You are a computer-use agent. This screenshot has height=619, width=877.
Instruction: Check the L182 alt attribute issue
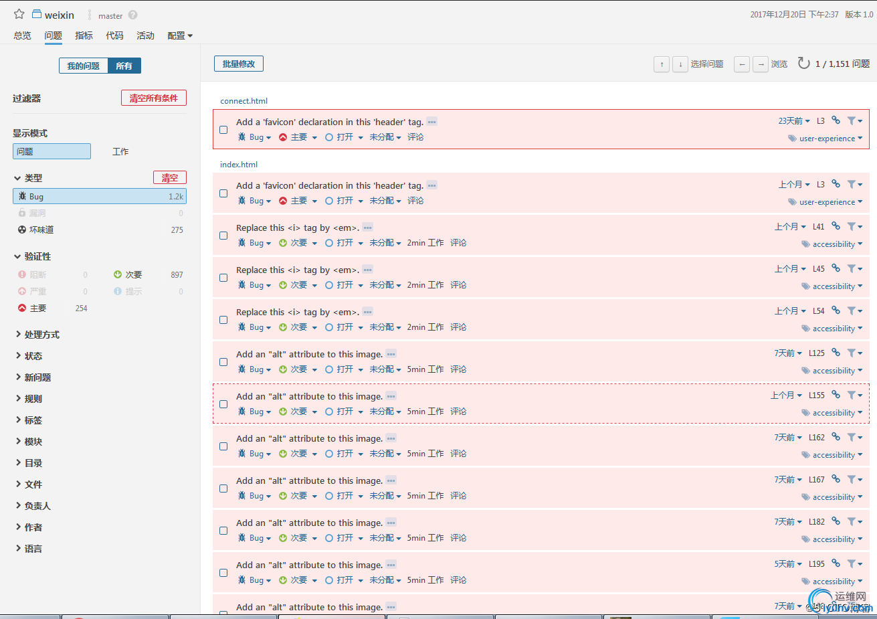tap(223, 531)
